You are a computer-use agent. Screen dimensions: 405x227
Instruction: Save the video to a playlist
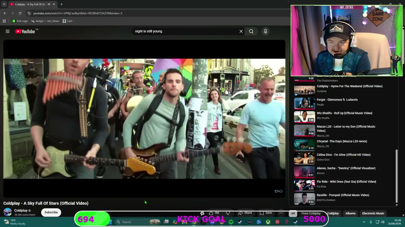pyautogui.click(x=266, y=213)
